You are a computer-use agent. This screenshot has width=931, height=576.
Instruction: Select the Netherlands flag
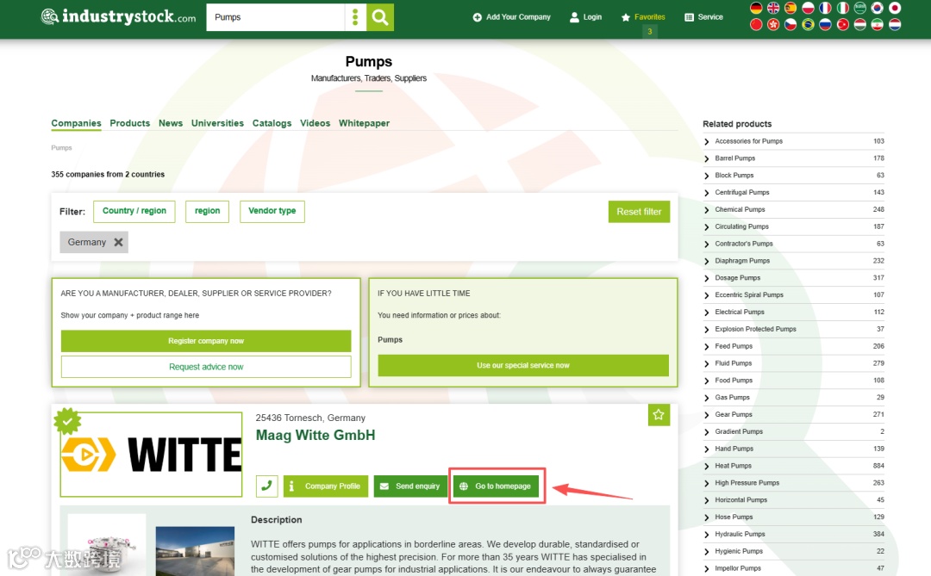[895, 25]
